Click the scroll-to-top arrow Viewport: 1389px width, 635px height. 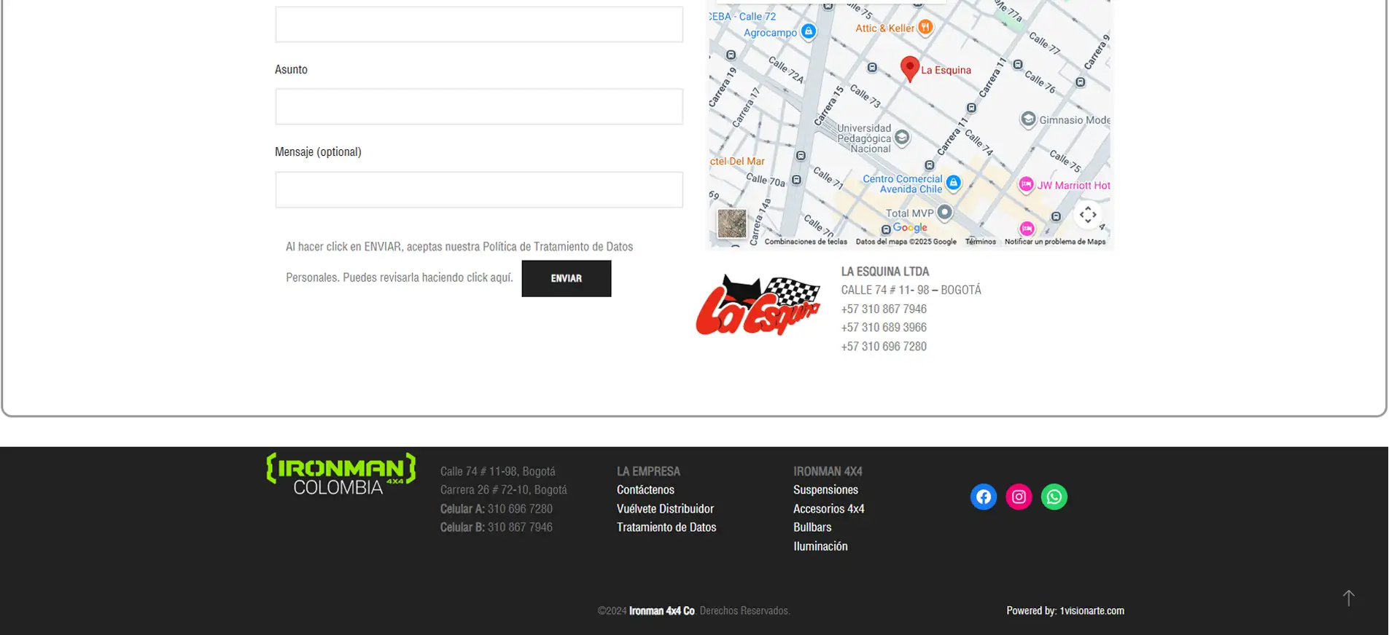pos(1348,598)
